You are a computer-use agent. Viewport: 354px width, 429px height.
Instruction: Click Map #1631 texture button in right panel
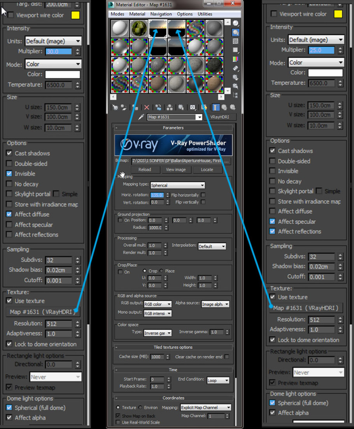[306, 308]
